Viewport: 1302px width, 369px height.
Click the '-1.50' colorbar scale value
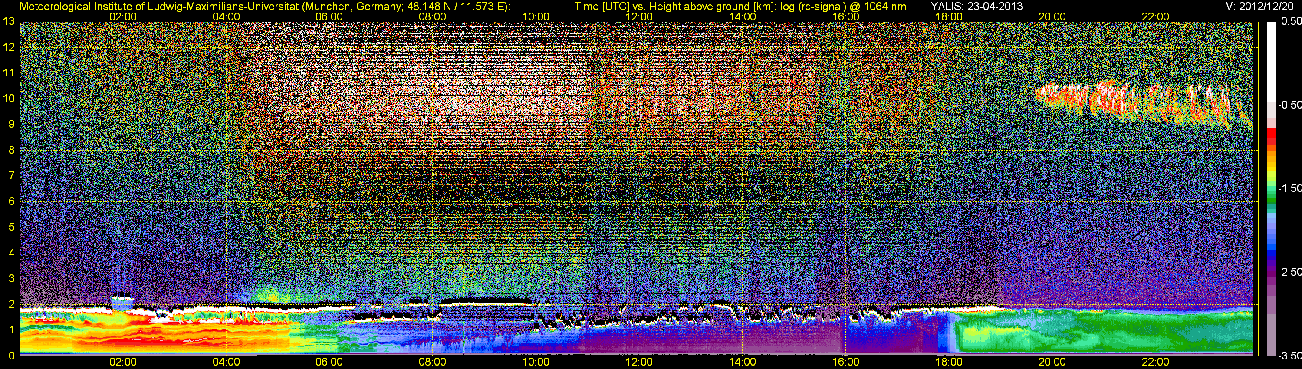[1289, 188]
